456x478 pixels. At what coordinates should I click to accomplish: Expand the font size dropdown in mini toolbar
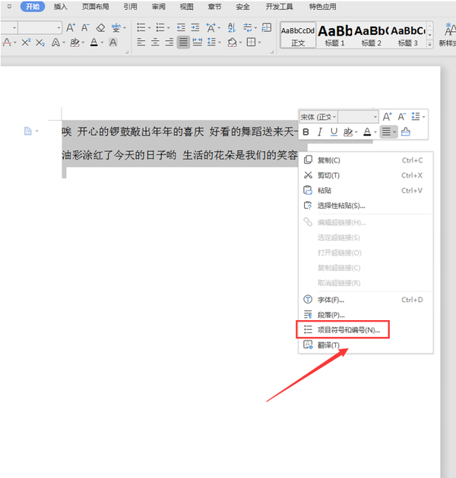tap(374, 117)
